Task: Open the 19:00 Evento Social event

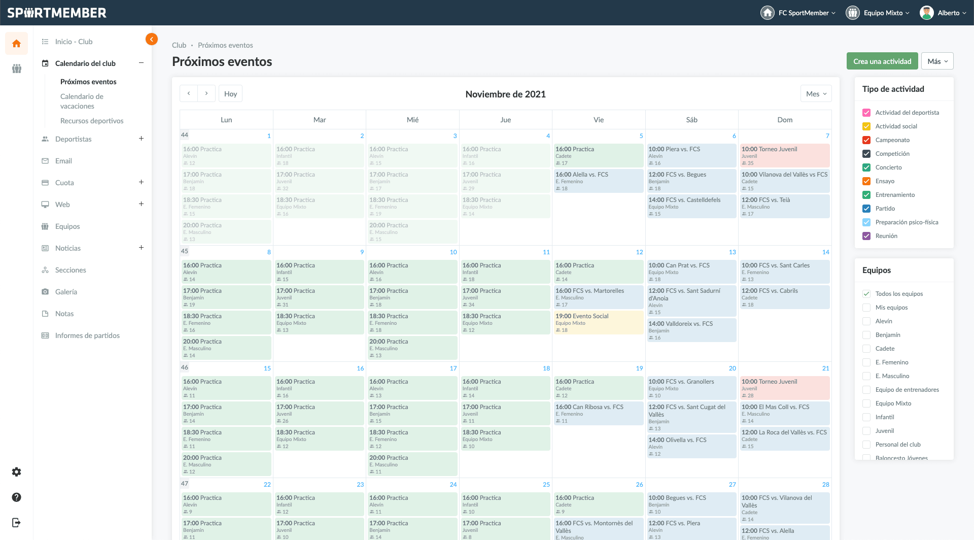Action: click(x=599, y=322)
